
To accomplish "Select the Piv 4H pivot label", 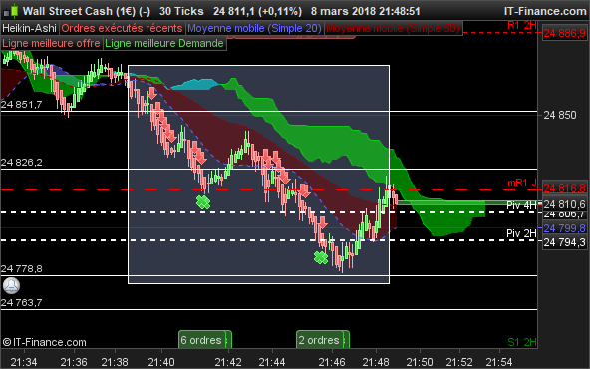I will (x=521, y=205).
